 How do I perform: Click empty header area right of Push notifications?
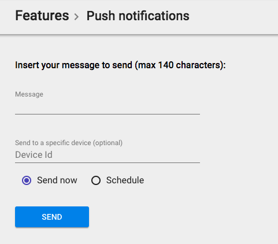(233, 16)
